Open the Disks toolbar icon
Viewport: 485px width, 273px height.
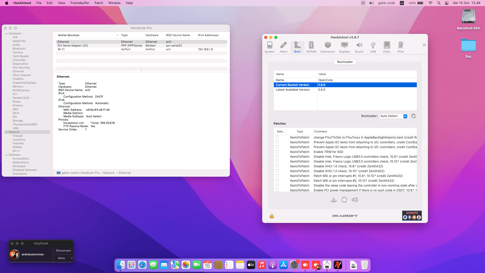(386, 47)
